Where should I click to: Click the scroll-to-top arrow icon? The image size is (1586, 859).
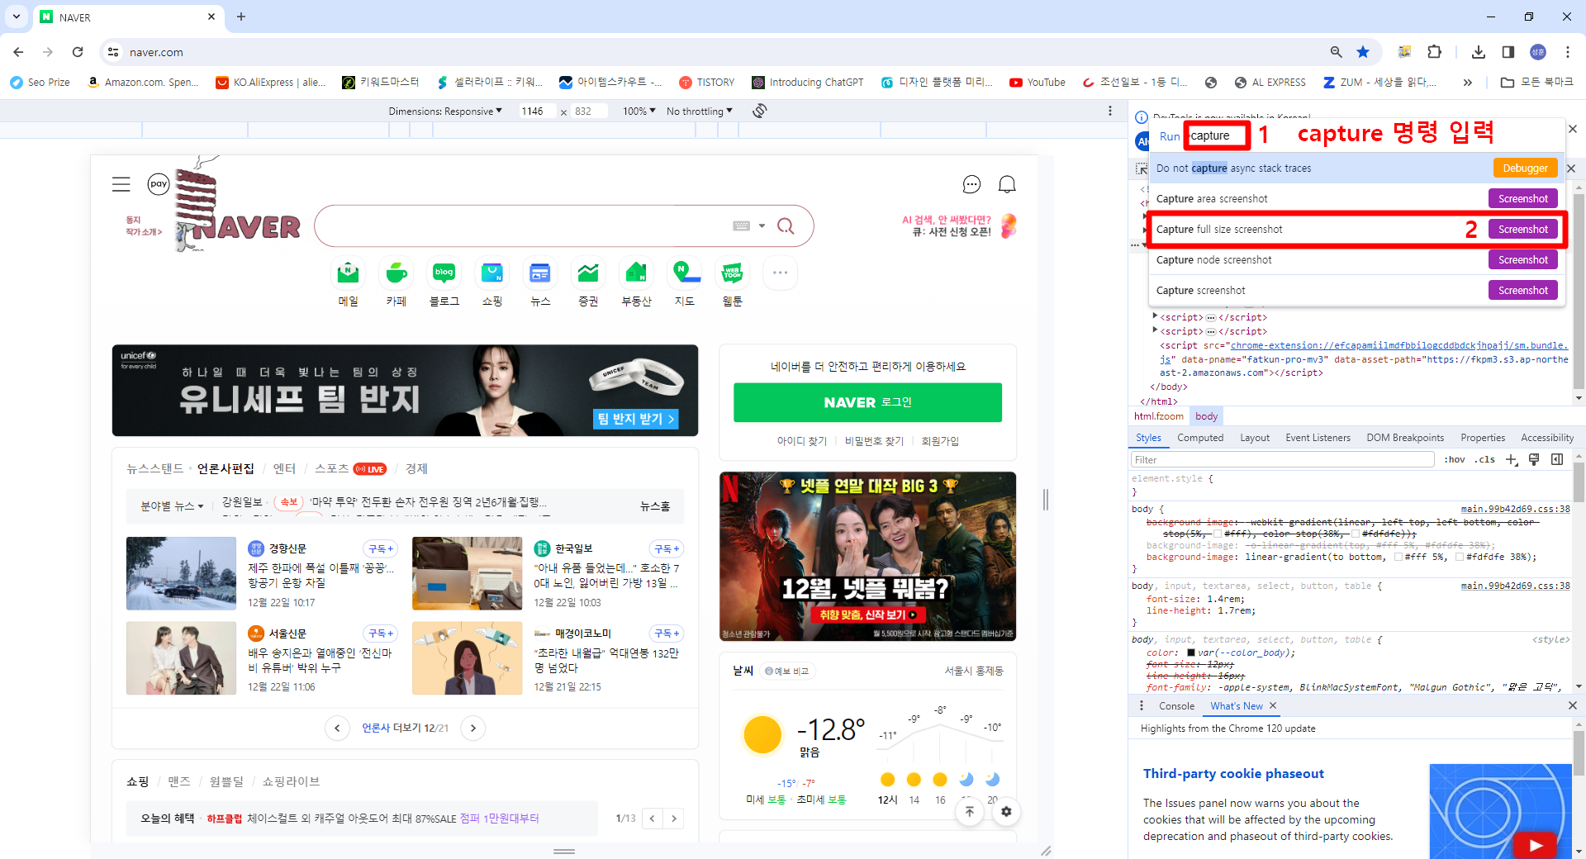(x=970, y=811)
